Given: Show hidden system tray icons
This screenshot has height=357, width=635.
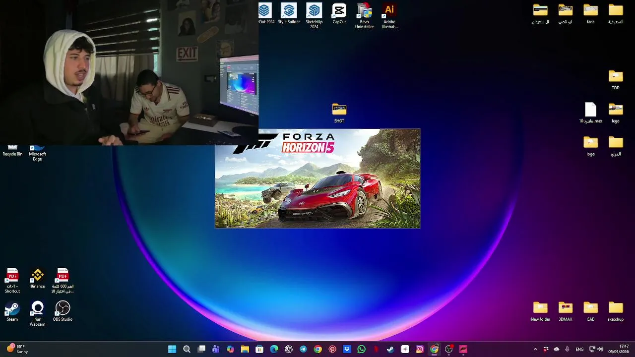Looking at the screenshot, I should (x=535, y=349).
